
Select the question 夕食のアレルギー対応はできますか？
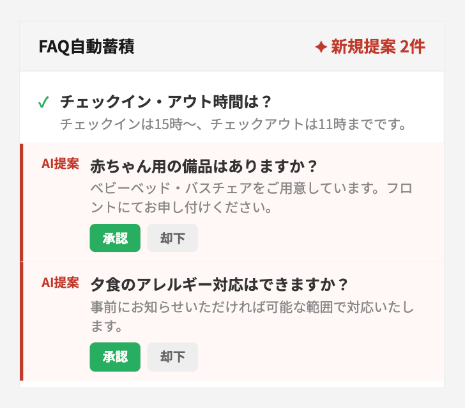[x=219, y=284]
